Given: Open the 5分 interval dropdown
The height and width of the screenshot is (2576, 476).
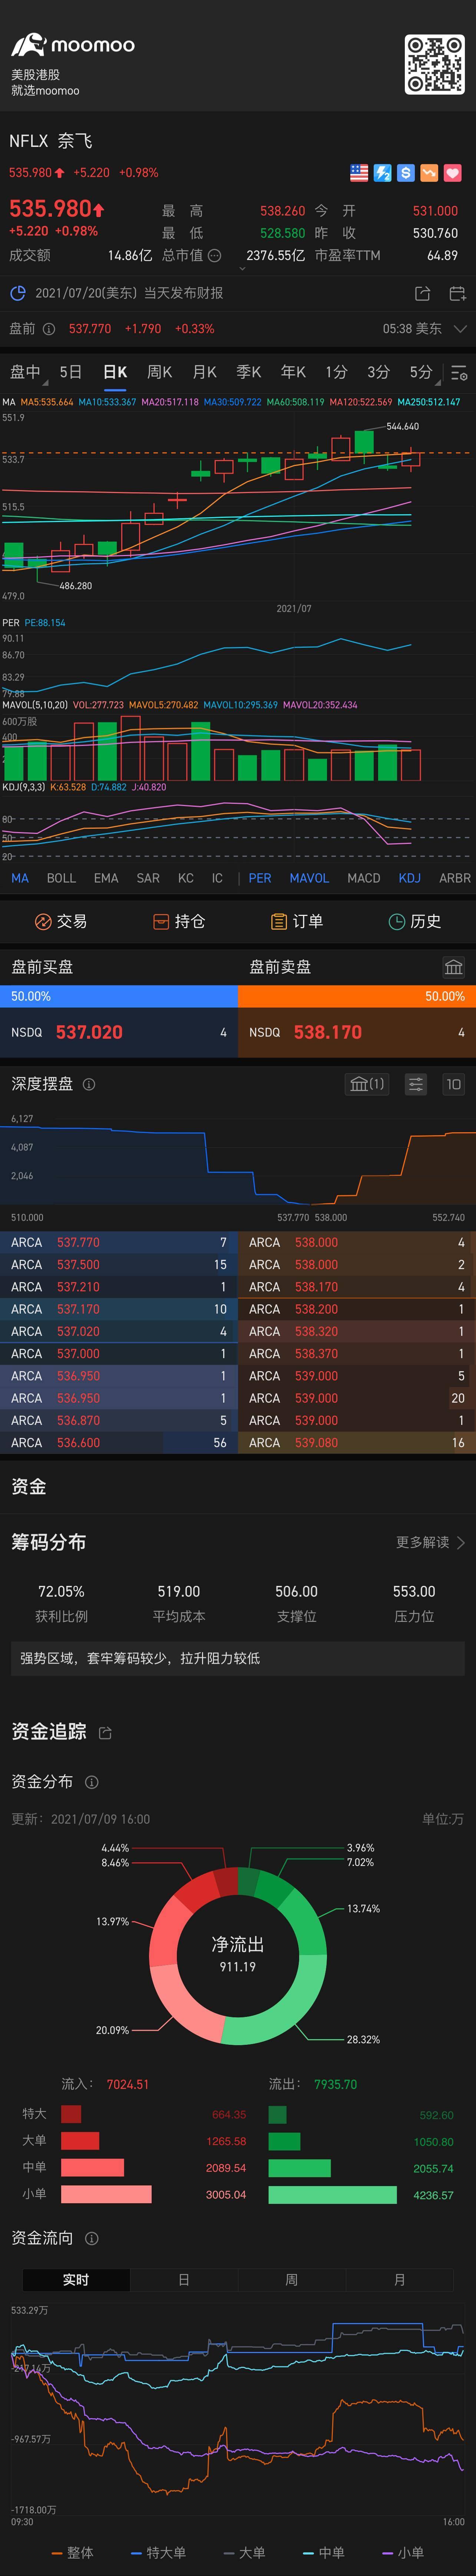Looking at the screenshot, I should (424, 372).
